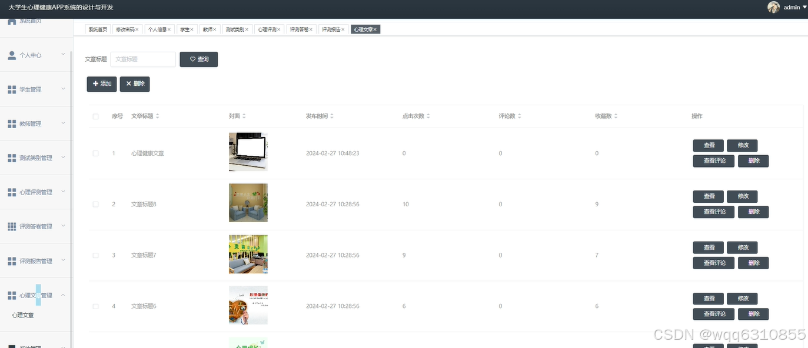This screenshot has width=808, height=348.
Task: Click the 学生管理 grid icon
Action: pos(12,89)
